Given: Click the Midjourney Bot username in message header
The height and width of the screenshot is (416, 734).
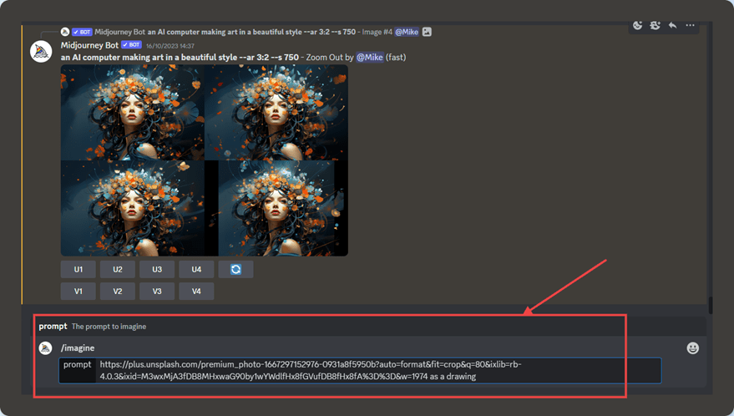Looking at the screenshot, I should pyautogui.click(x=89, y=44).
